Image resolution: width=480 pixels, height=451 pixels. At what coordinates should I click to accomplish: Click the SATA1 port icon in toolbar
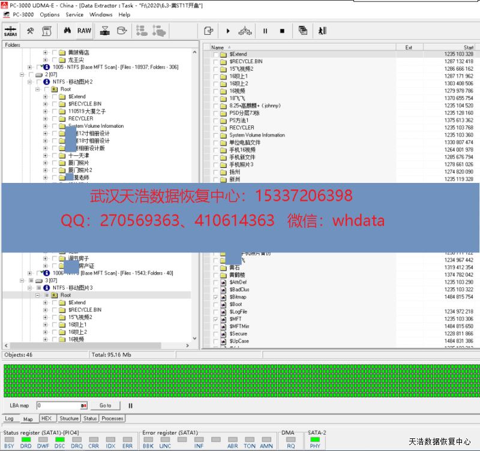[x=10, y=31]
